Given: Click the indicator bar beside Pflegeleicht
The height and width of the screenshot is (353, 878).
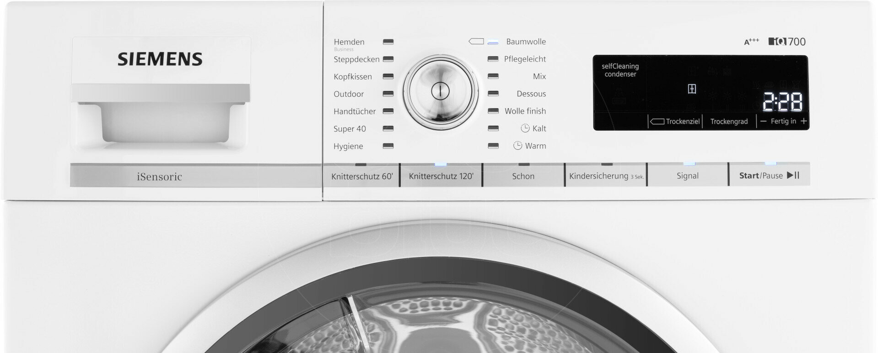Looking at the screenshot, I should [493, 59].
